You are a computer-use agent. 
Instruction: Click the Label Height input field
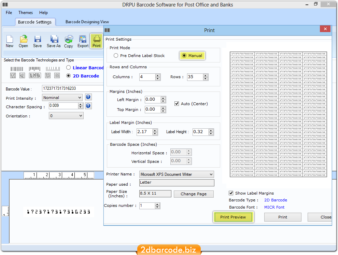(x=200, y=132)
